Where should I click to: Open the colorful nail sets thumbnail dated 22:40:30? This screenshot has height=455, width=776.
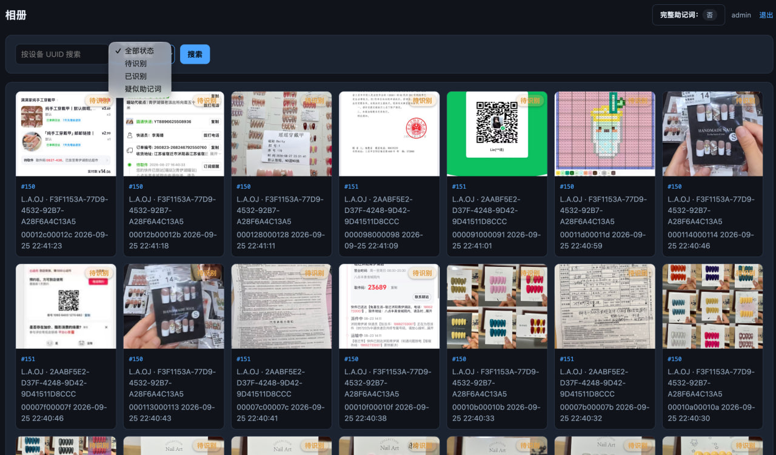tap(713, 306)
